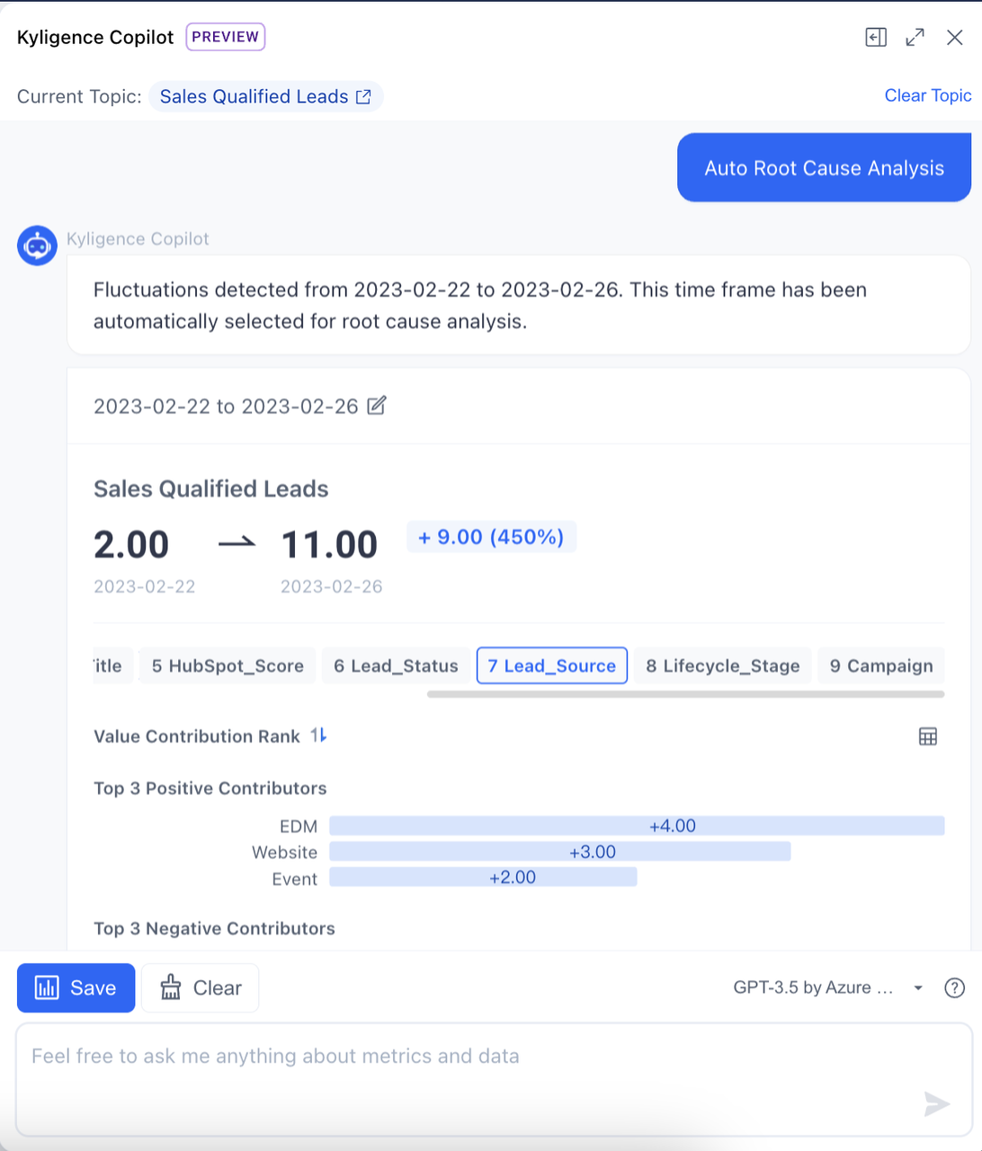Expand chat using the diagonal arrows icon

coord(915,38)
